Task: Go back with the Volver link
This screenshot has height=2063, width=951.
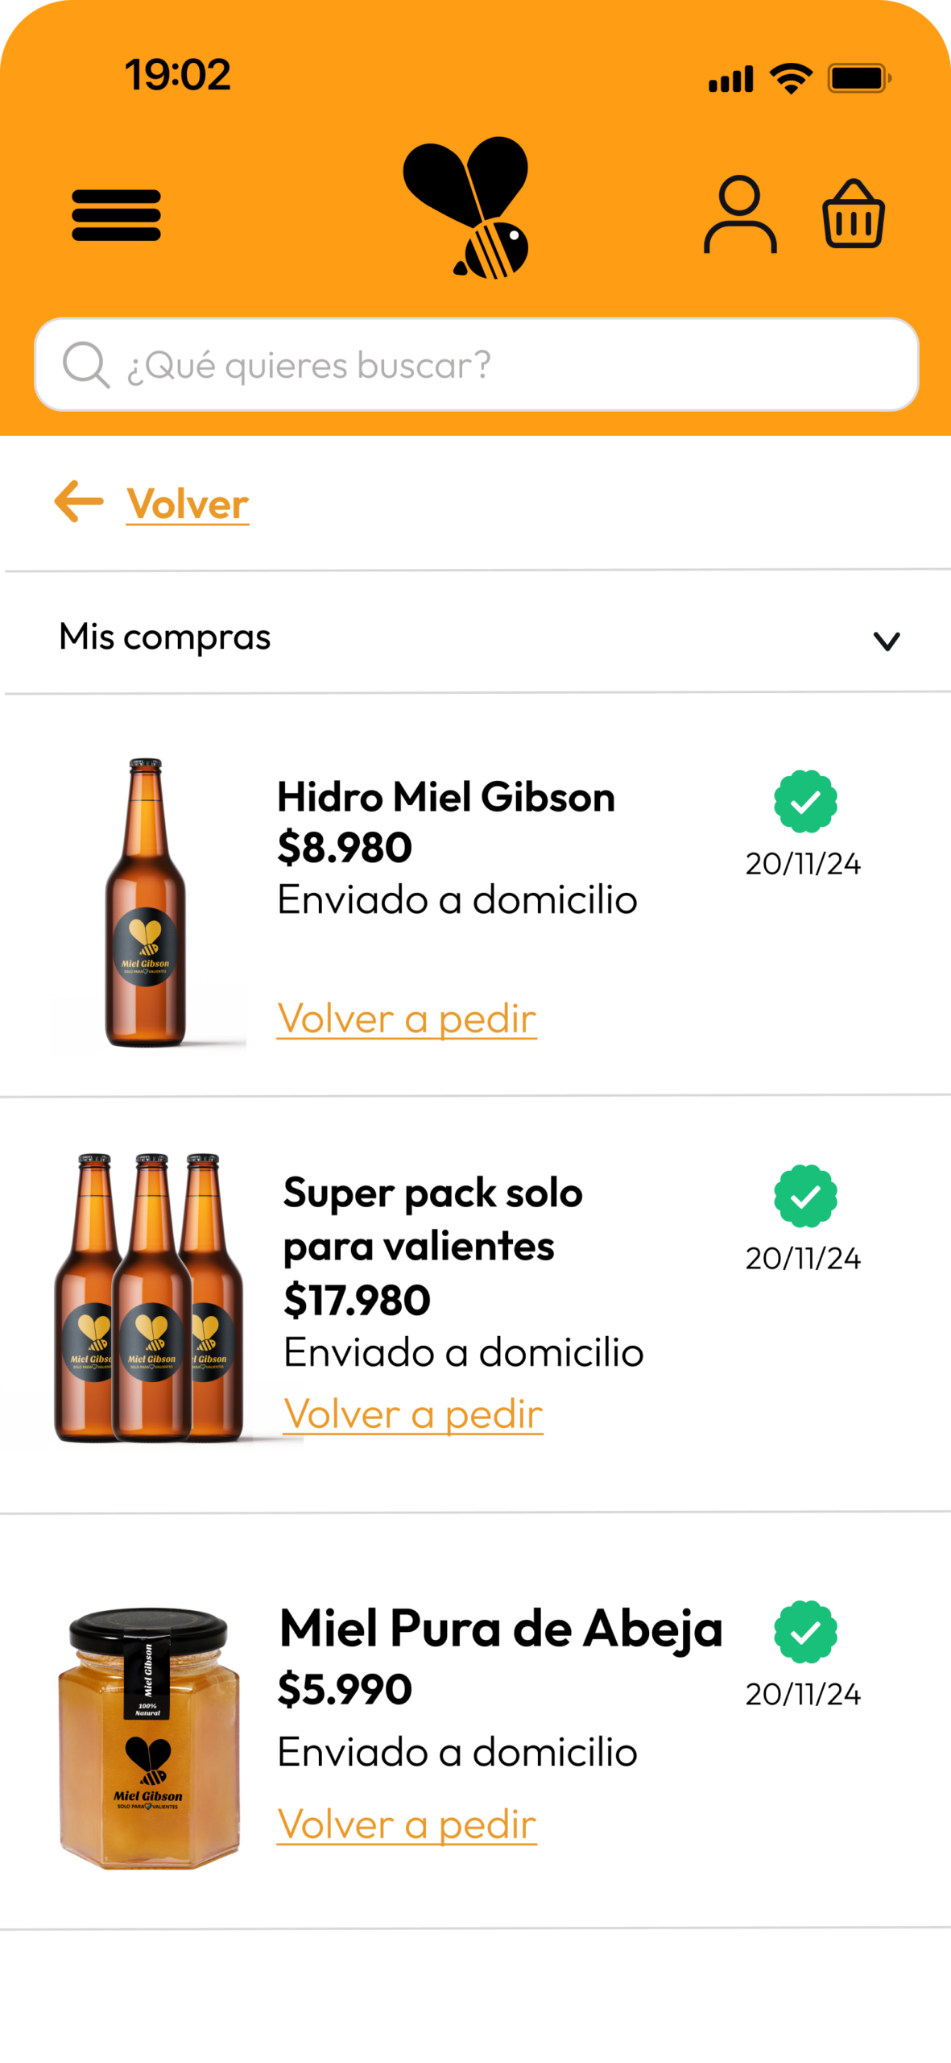Action: click(x=188, y=504)
